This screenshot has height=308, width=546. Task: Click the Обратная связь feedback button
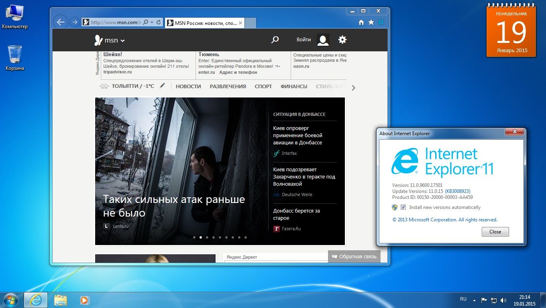(354, 256)
